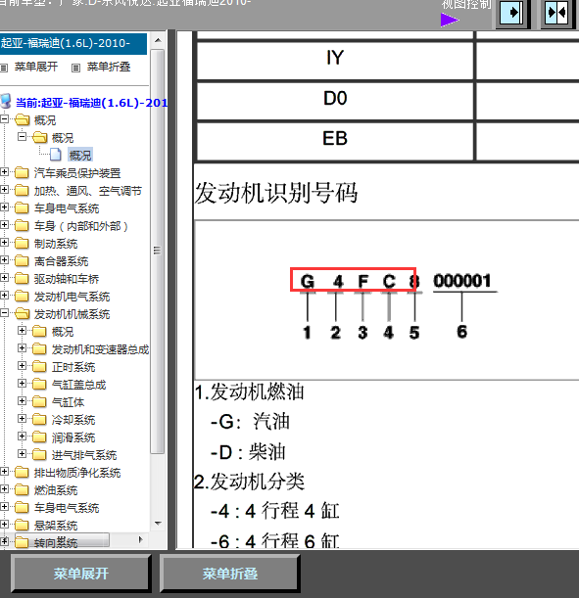Expand the 离合器系统 folder

[4, 260]
